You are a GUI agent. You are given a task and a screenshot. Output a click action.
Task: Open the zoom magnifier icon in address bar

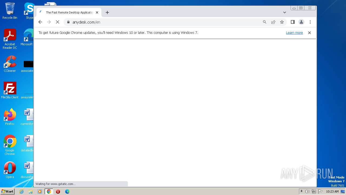265,22
